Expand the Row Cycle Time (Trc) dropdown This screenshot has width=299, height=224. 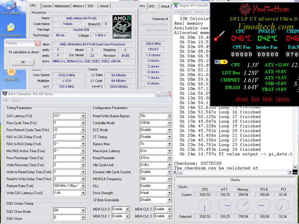click(x=83, y=123)
